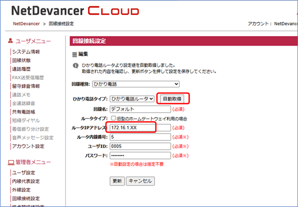Open 音声メッセージ設定 in the sidebar
The width and height of the screenshot is (298, 207).
coord(33,138)
